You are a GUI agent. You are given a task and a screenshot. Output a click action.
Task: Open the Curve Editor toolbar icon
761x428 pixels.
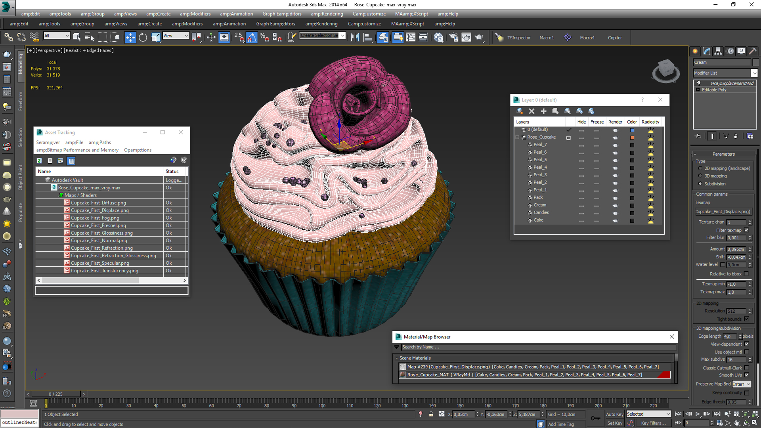coord(411,37)
